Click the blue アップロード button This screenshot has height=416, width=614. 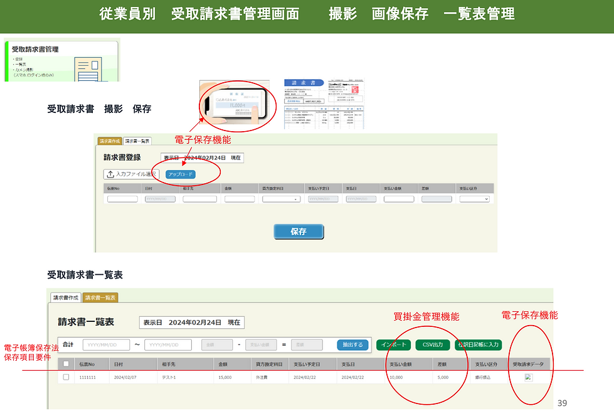(181, 174)
